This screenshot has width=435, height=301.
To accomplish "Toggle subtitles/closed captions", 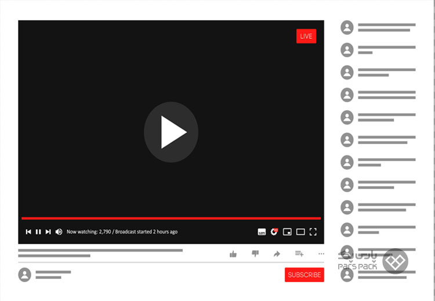I will pos(262,232).
